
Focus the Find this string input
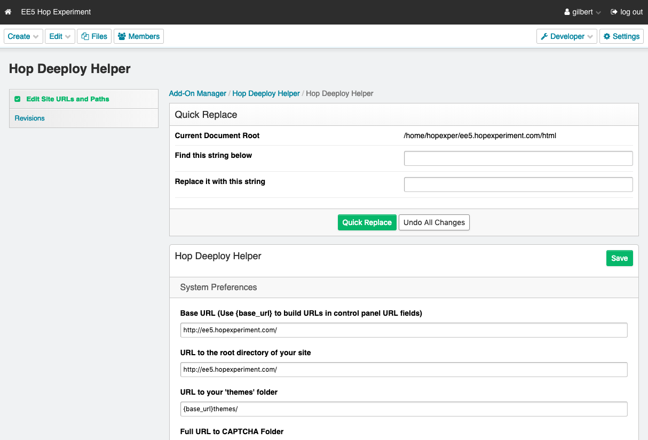tap(518, 158)
